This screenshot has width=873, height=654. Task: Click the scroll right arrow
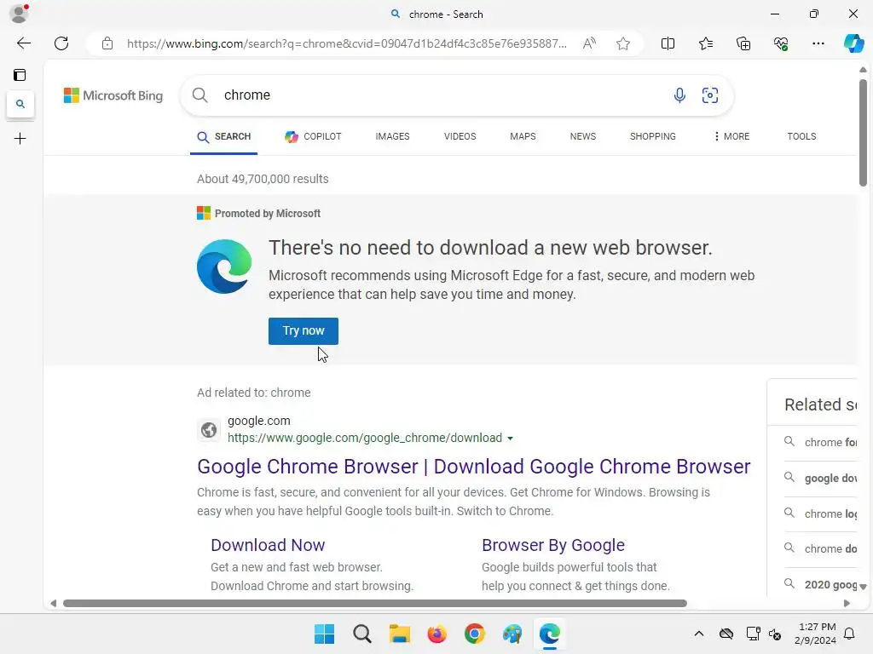847,604
